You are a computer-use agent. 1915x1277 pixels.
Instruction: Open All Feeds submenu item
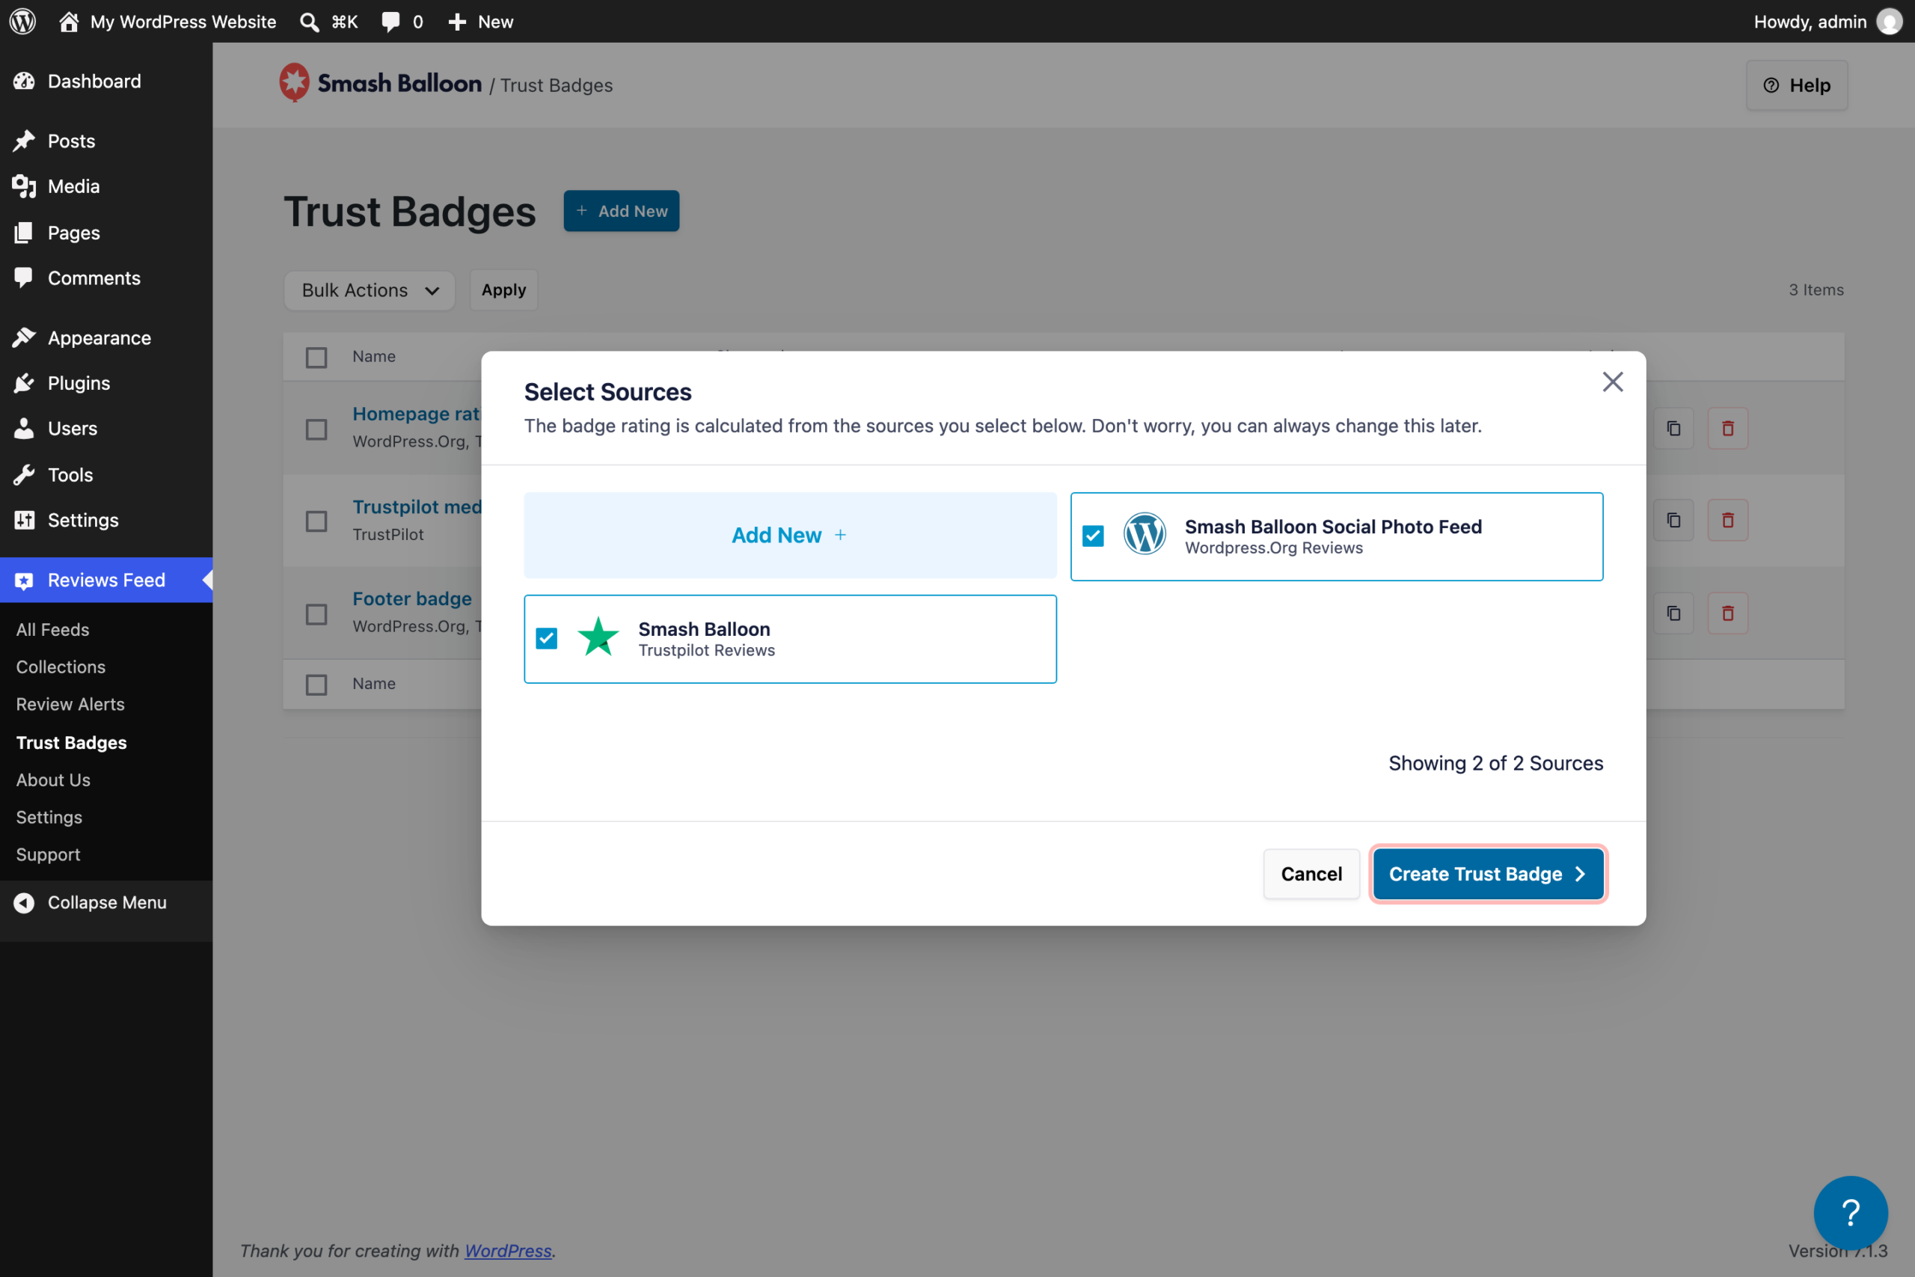coord(53,630)
